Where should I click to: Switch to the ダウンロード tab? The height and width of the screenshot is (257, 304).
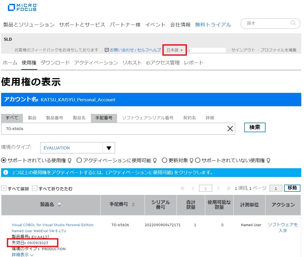55,63
